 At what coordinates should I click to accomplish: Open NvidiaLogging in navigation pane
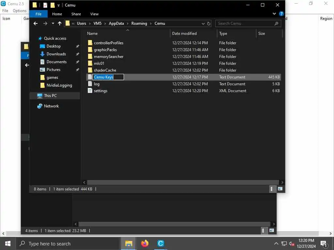59,86
